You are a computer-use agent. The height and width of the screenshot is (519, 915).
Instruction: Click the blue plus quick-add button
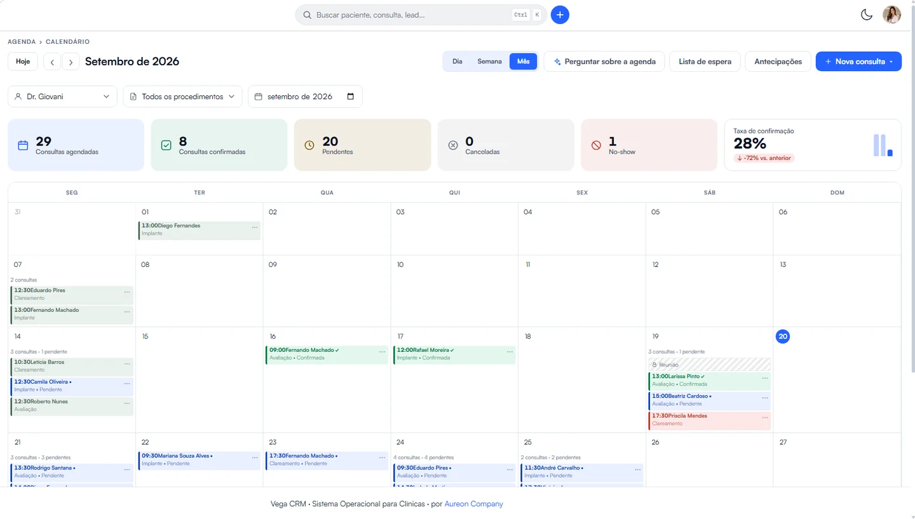[x=560, y=15]
